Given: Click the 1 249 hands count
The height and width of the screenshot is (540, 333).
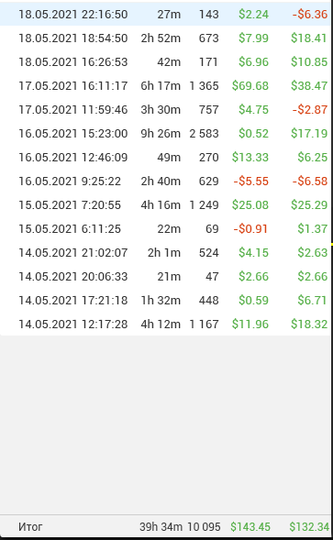Looking at the screenshot, I should point(204,204).
